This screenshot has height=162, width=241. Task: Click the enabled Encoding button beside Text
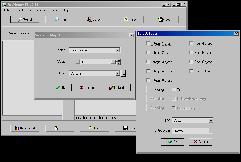157,90
